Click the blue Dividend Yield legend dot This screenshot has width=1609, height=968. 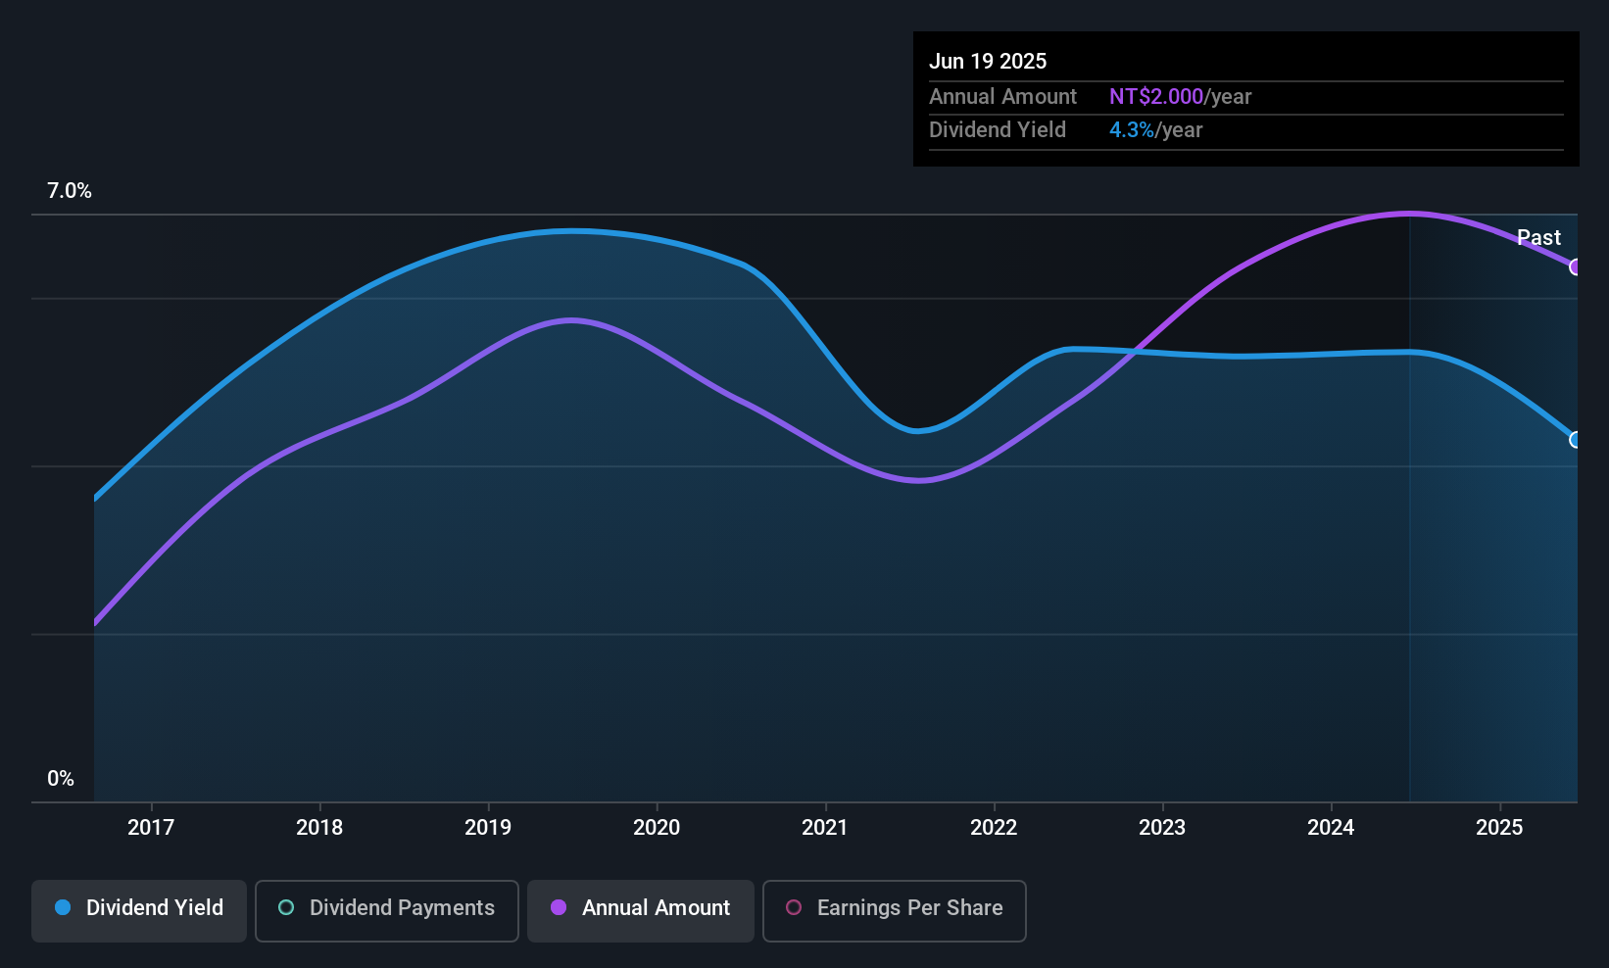[x=63, y=907]
